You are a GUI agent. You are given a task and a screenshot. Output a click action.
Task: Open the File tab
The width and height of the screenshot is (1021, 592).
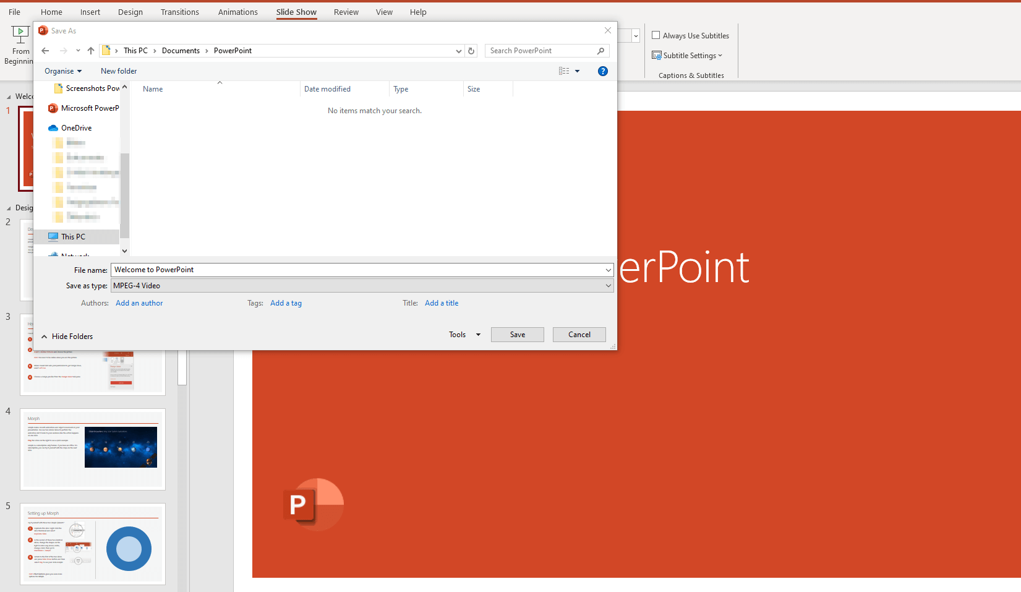pyautogui.click(x=14, y=12)
